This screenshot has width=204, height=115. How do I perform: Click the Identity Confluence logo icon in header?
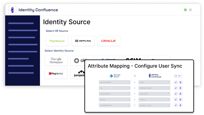[x=12, y=10]
